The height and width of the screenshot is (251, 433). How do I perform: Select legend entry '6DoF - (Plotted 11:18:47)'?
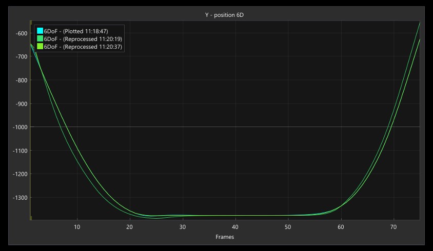[x=76, y=31]
